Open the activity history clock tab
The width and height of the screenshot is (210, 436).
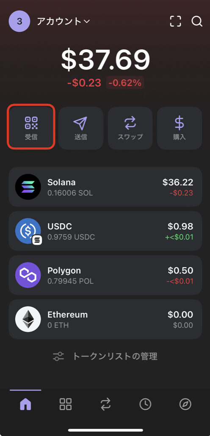tap(145, 404)
